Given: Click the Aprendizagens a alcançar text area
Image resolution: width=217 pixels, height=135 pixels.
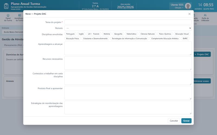Looking at the screenshot, I should coord(128,48).
